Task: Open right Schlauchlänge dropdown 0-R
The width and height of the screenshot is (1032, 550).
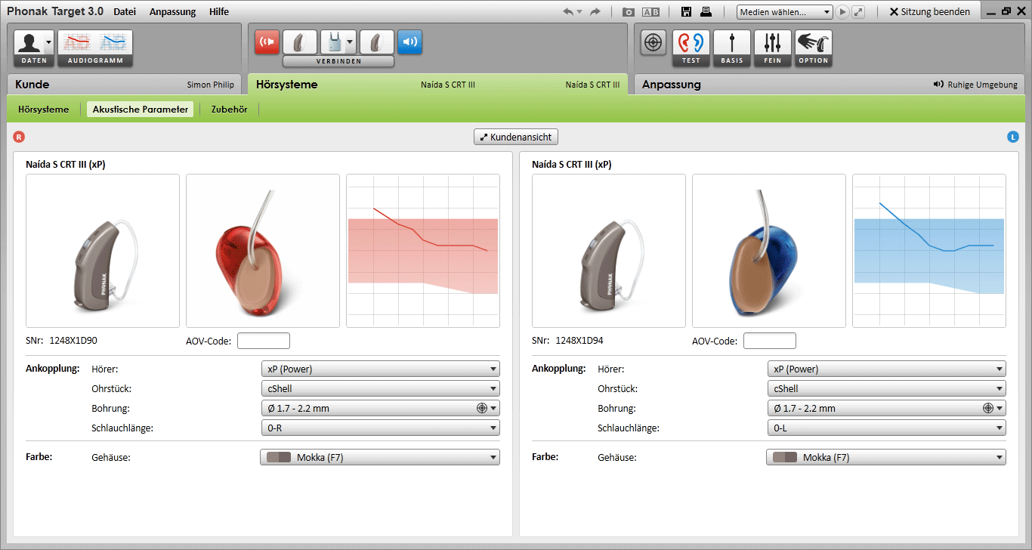Action: coord(380,428)
